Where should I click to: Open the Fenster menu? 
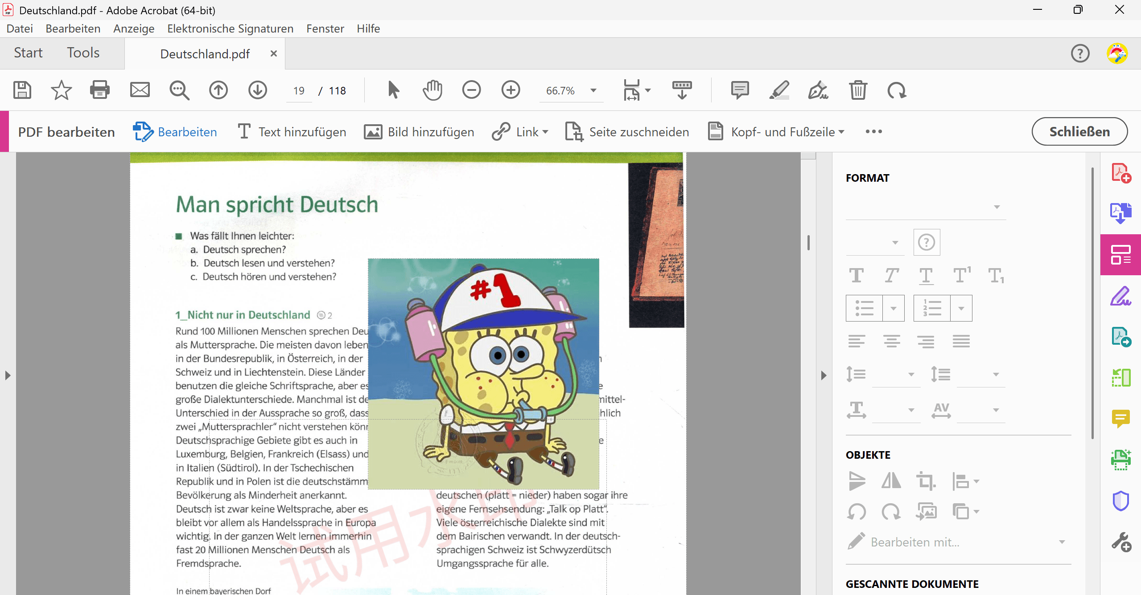coord(325,29)
